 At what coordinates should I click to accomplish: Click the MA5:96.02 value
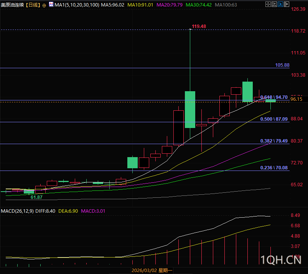pos(112,5)
